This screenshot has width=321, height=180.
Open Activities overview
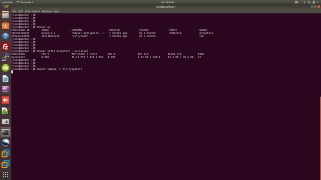point(8,2)
